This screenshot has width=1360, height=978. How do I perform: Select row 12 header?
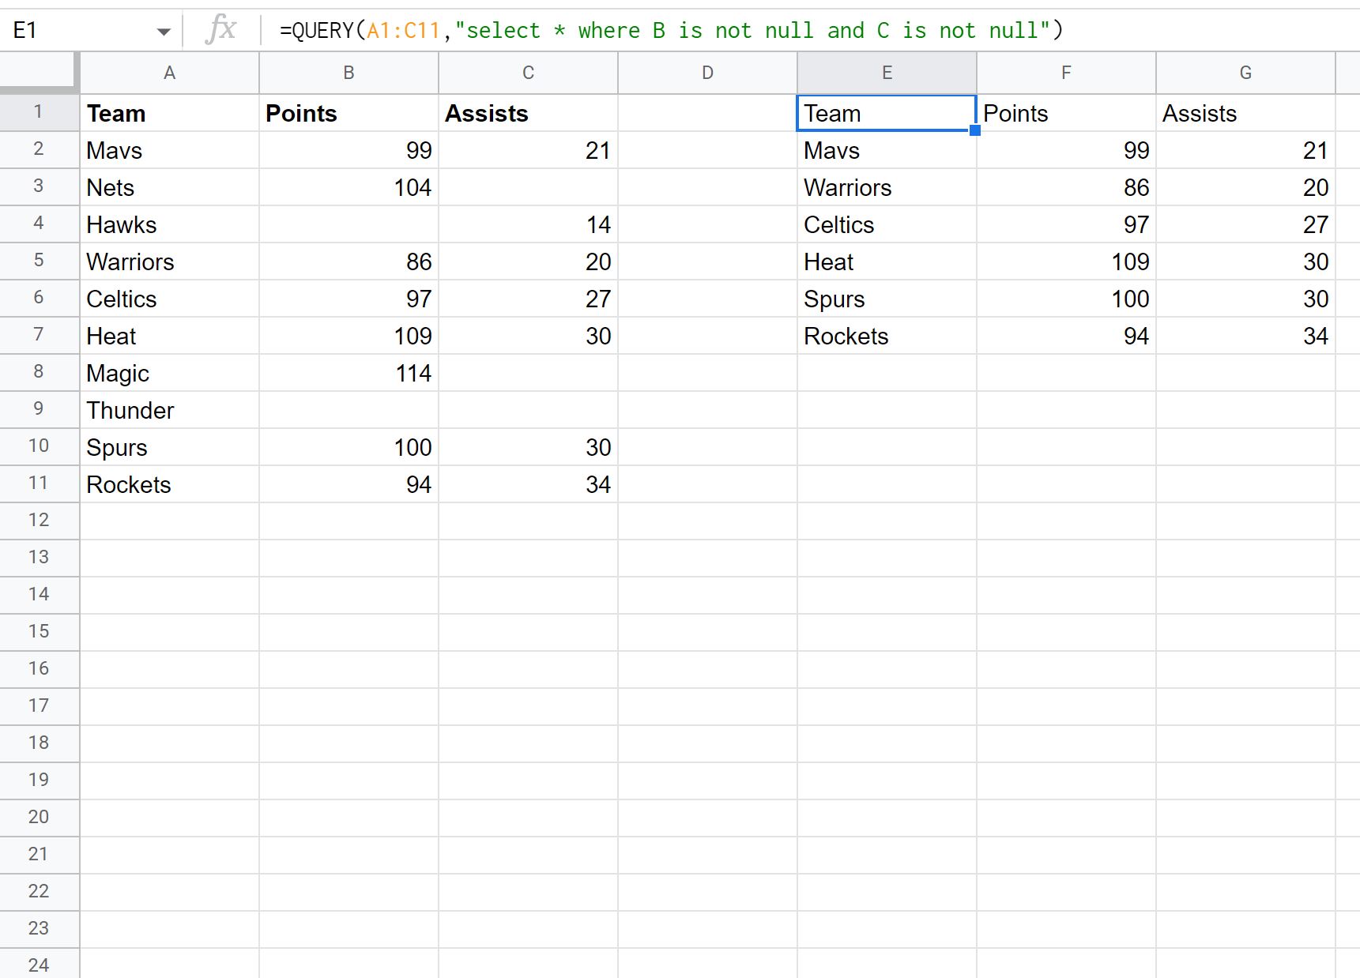[x=39, y=521]
